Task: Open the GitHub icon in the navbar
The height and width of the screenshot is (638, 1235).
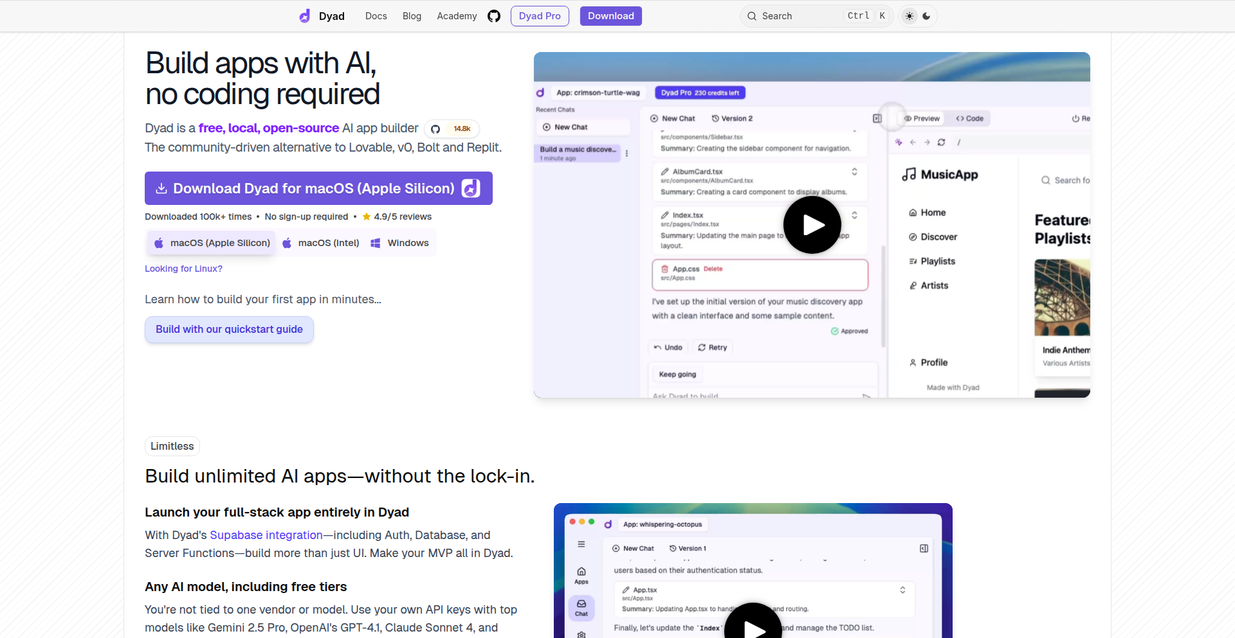Action: point(494,16)
